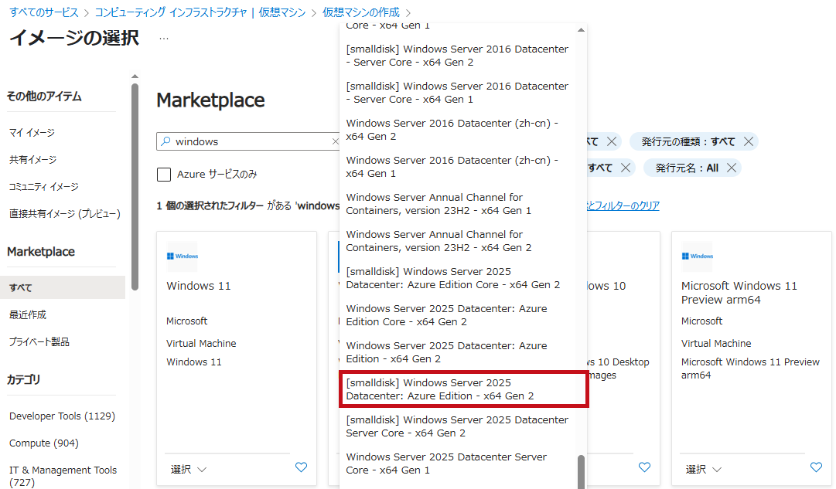
Task: Open 共有イメージ in the sidebar
Action: click(x=32, y=160)
